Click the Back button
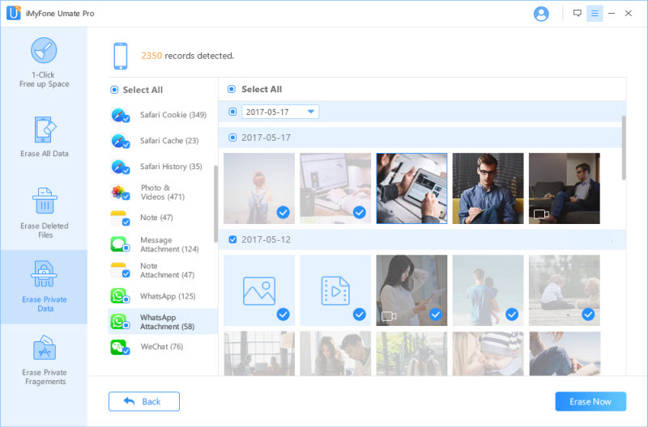Image resolution: width=648 pixels, height=427 pixels. click(144, 401)
